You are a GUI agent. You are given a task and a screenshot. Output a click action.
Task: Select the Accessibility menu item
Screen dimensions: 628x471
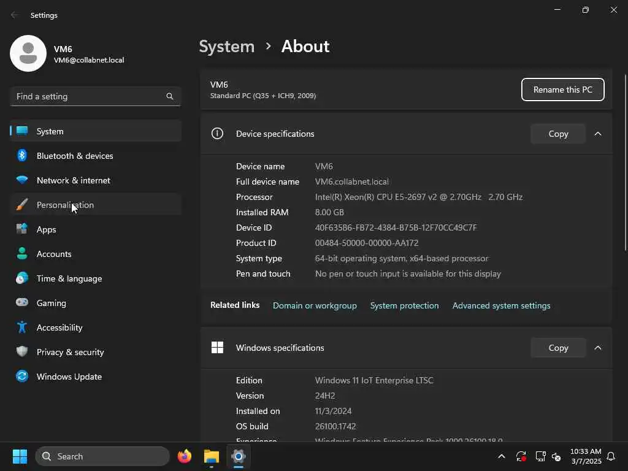tap(96, 327)
